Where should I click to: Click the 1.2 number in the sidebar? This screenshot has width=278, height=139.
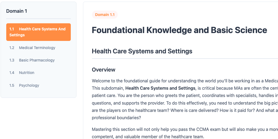[12, 48]
